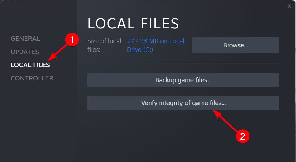Go to the Controller tab

32,78
